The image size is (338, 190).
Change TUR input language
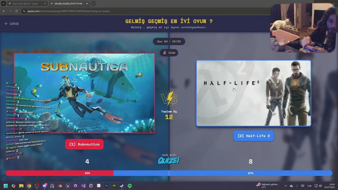pyautogui.click(x=309, y=186)
